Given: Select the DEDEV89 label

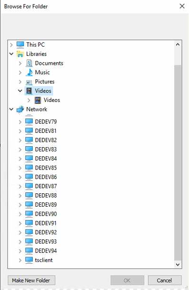Looking at the screenshot, I should click(x=46, y=205).
